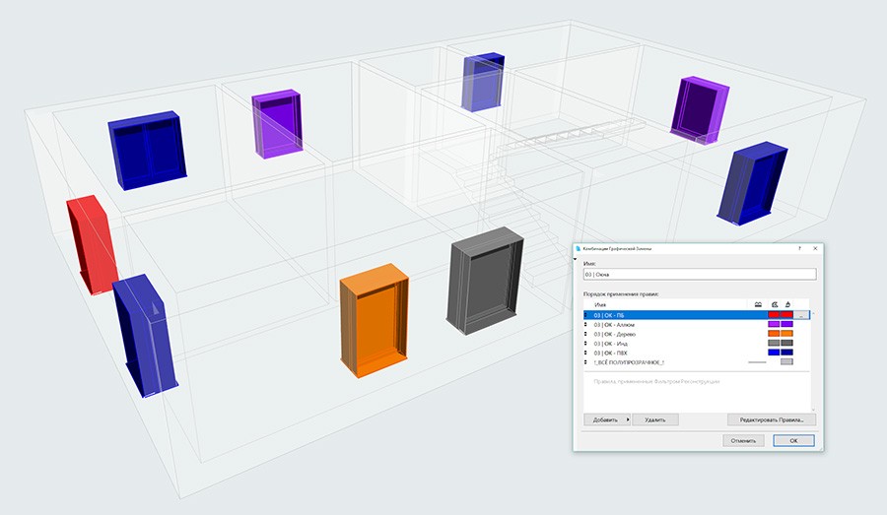Select the large blue double window at upper left
887x515 pixels.
coord(147,151)
